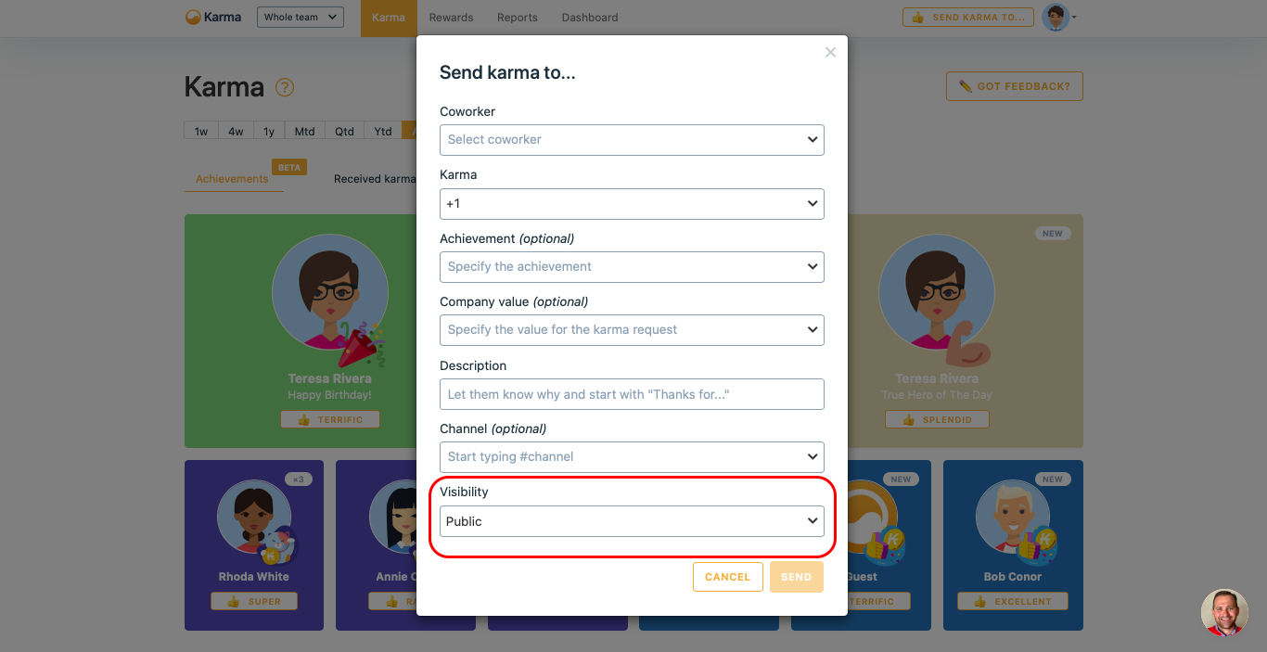The image size is (1267, 652).
Task: Expand the Visibility dropdown set to Public
Action: coord(632,521)
